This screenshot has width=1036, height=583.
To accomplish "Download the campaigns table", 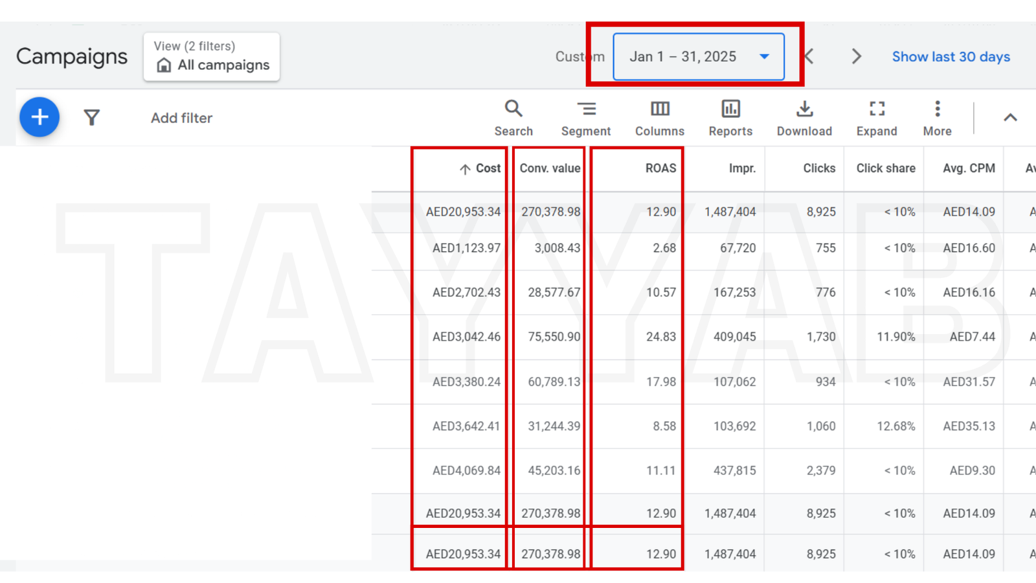I will 804,118.
